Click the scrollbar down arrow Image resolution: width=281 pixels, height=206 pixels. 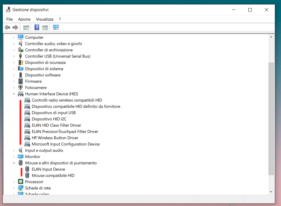coord(271,191)
